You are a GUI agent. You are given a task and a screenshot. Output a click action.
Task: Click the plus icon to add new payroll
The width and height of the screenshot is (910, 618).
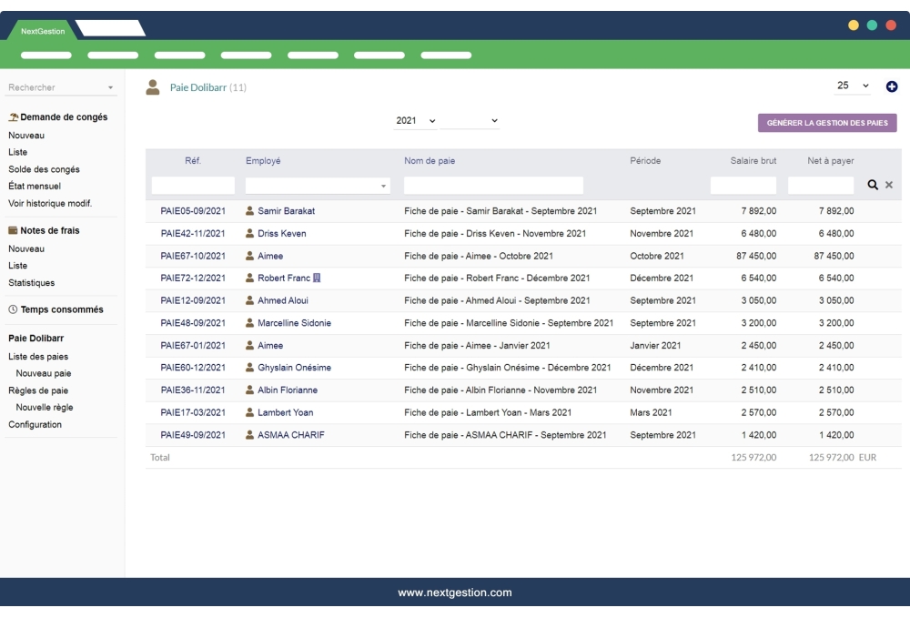click(x=891, y=86)
